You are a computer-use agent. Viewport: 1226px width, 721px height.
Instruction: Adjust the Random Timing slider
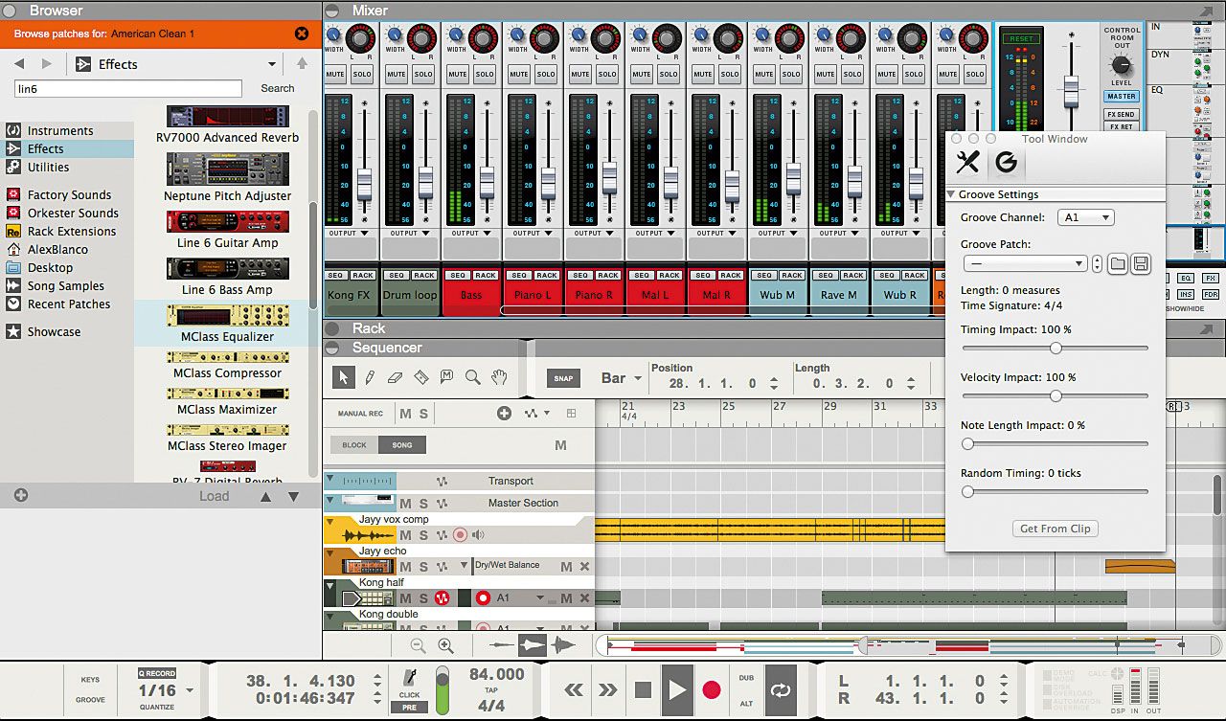(x=1055, y=491)
